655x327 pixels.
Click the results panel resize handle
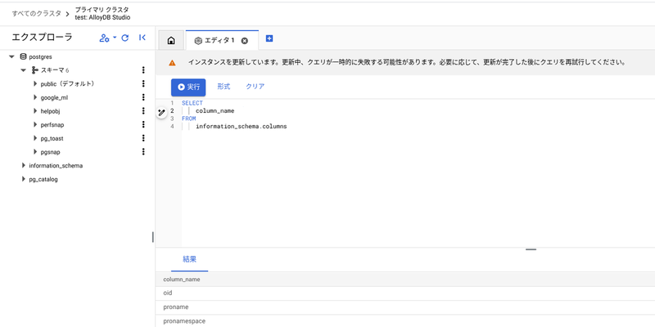[531, 249]
